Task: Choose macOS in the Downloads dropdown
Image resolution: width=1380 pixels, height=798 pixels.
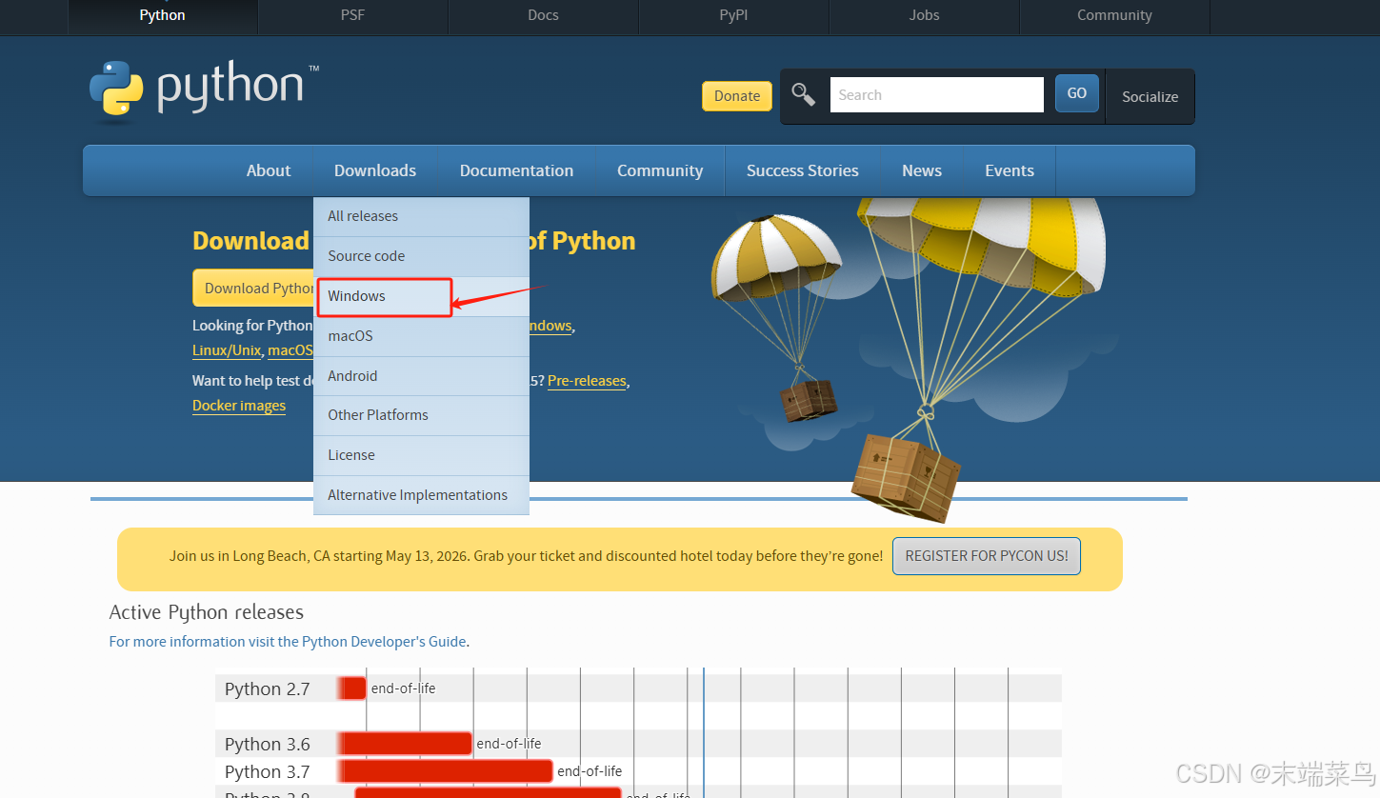Action: (x=421, y=336)
